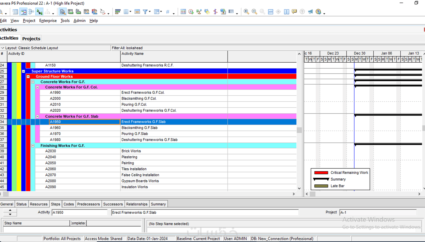The width and height of the screenshot is (425, 242).
Task: Zoom out the Gantt timescale
Action: tap(254, 12)
